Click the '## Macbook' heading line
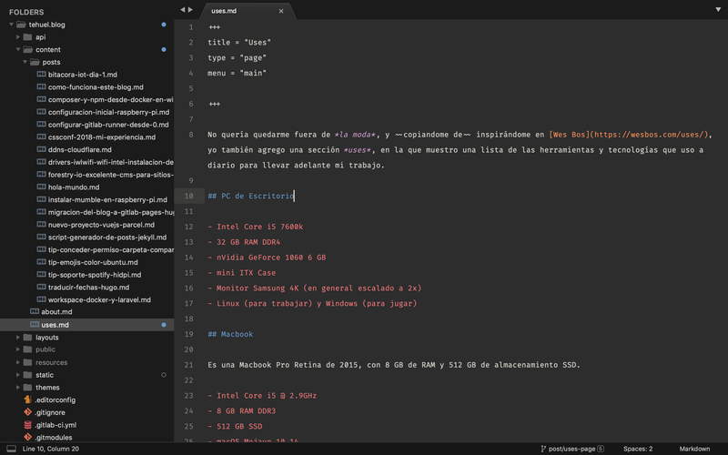The height and width of the screenshot is (455, 728). click(x=230, y=334)
